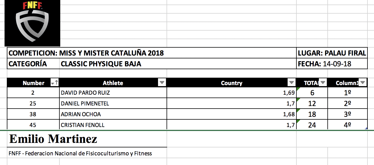The width and height of the screenshot is (374, 165).
Task: Open the Column1 filter dropdown
Action: 363,83
